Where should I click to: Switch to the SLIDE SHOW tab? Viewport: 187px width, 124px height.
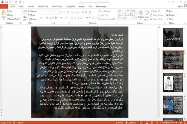point(70,7)
